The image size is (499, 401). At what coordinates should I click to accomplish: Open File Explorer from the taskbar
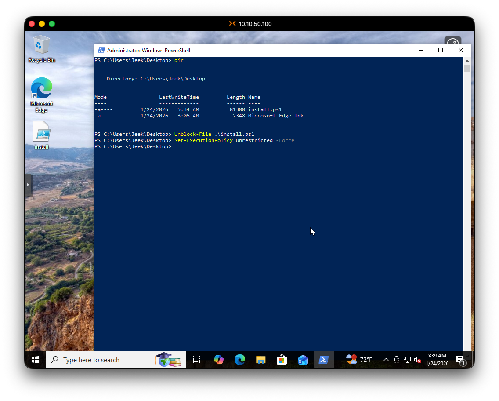[260, 360]
